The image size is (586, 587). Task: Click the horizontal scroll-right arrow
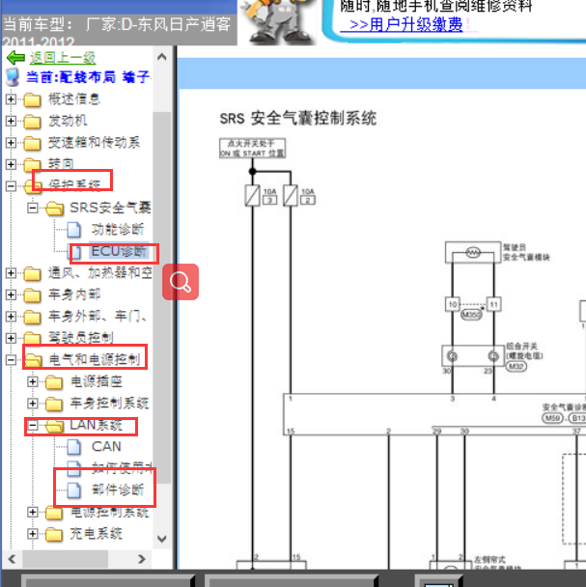click(142, 559)
